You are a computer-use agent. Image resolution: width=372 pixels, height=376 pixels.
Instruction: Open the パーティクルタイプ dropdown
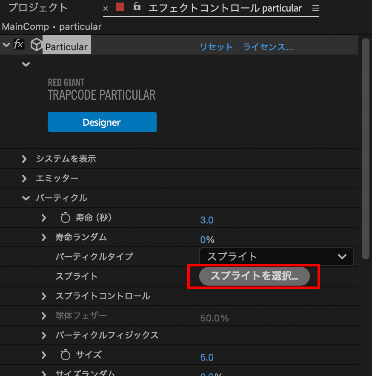pyautogui.click(x=277, y=257)
